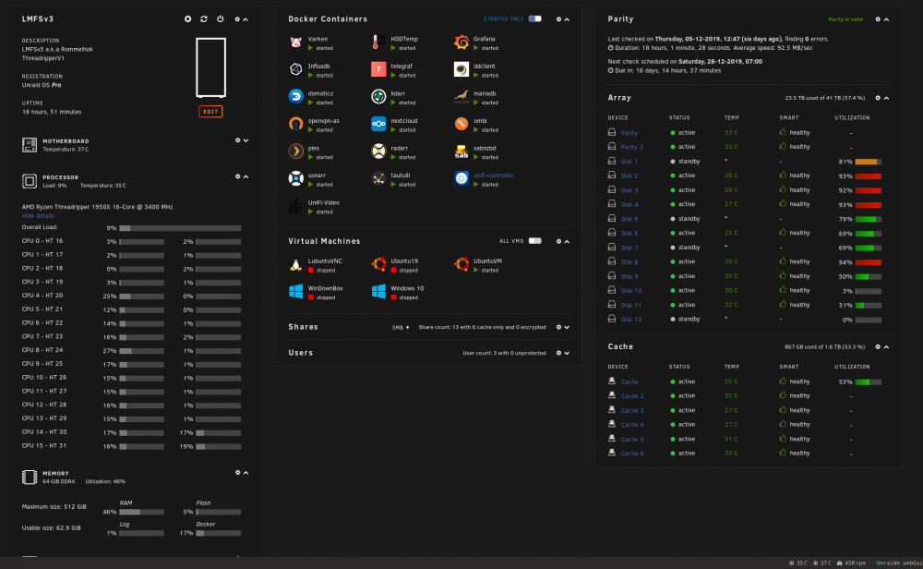Open the Parity 2 device link
This screenshot has width=923, height=569.
[631, 147]
